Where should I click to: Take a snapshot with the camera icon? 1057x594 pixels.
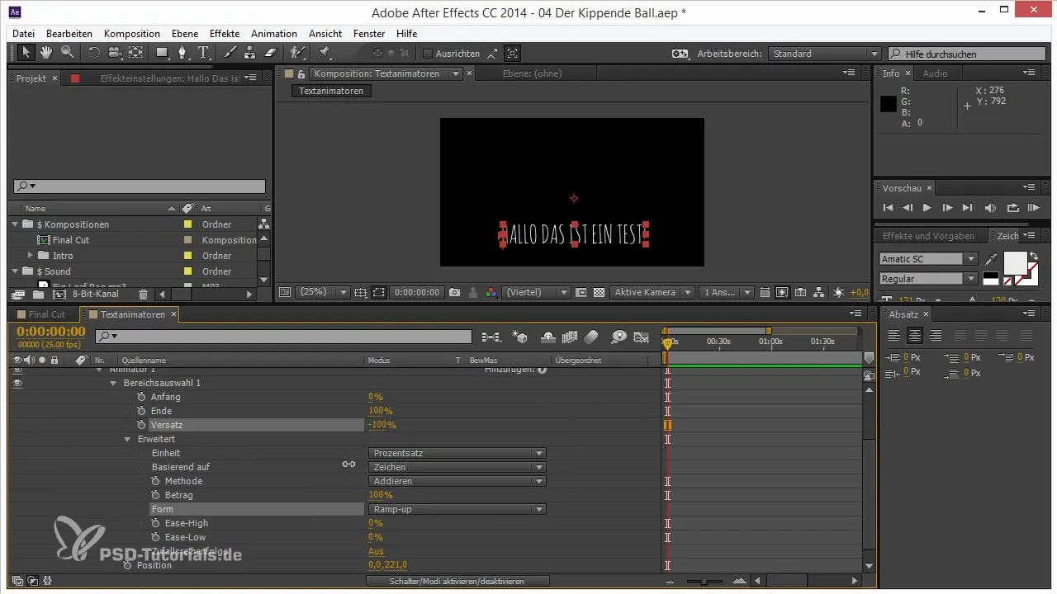coord(454,292)
